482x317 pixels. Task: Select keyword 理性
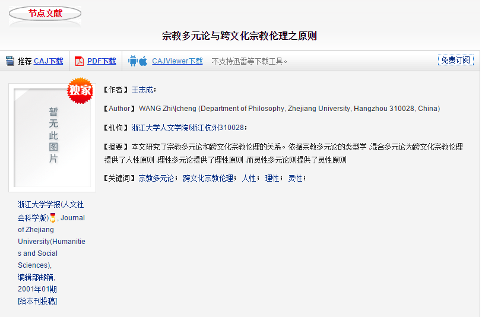click(x=272, y=178)
